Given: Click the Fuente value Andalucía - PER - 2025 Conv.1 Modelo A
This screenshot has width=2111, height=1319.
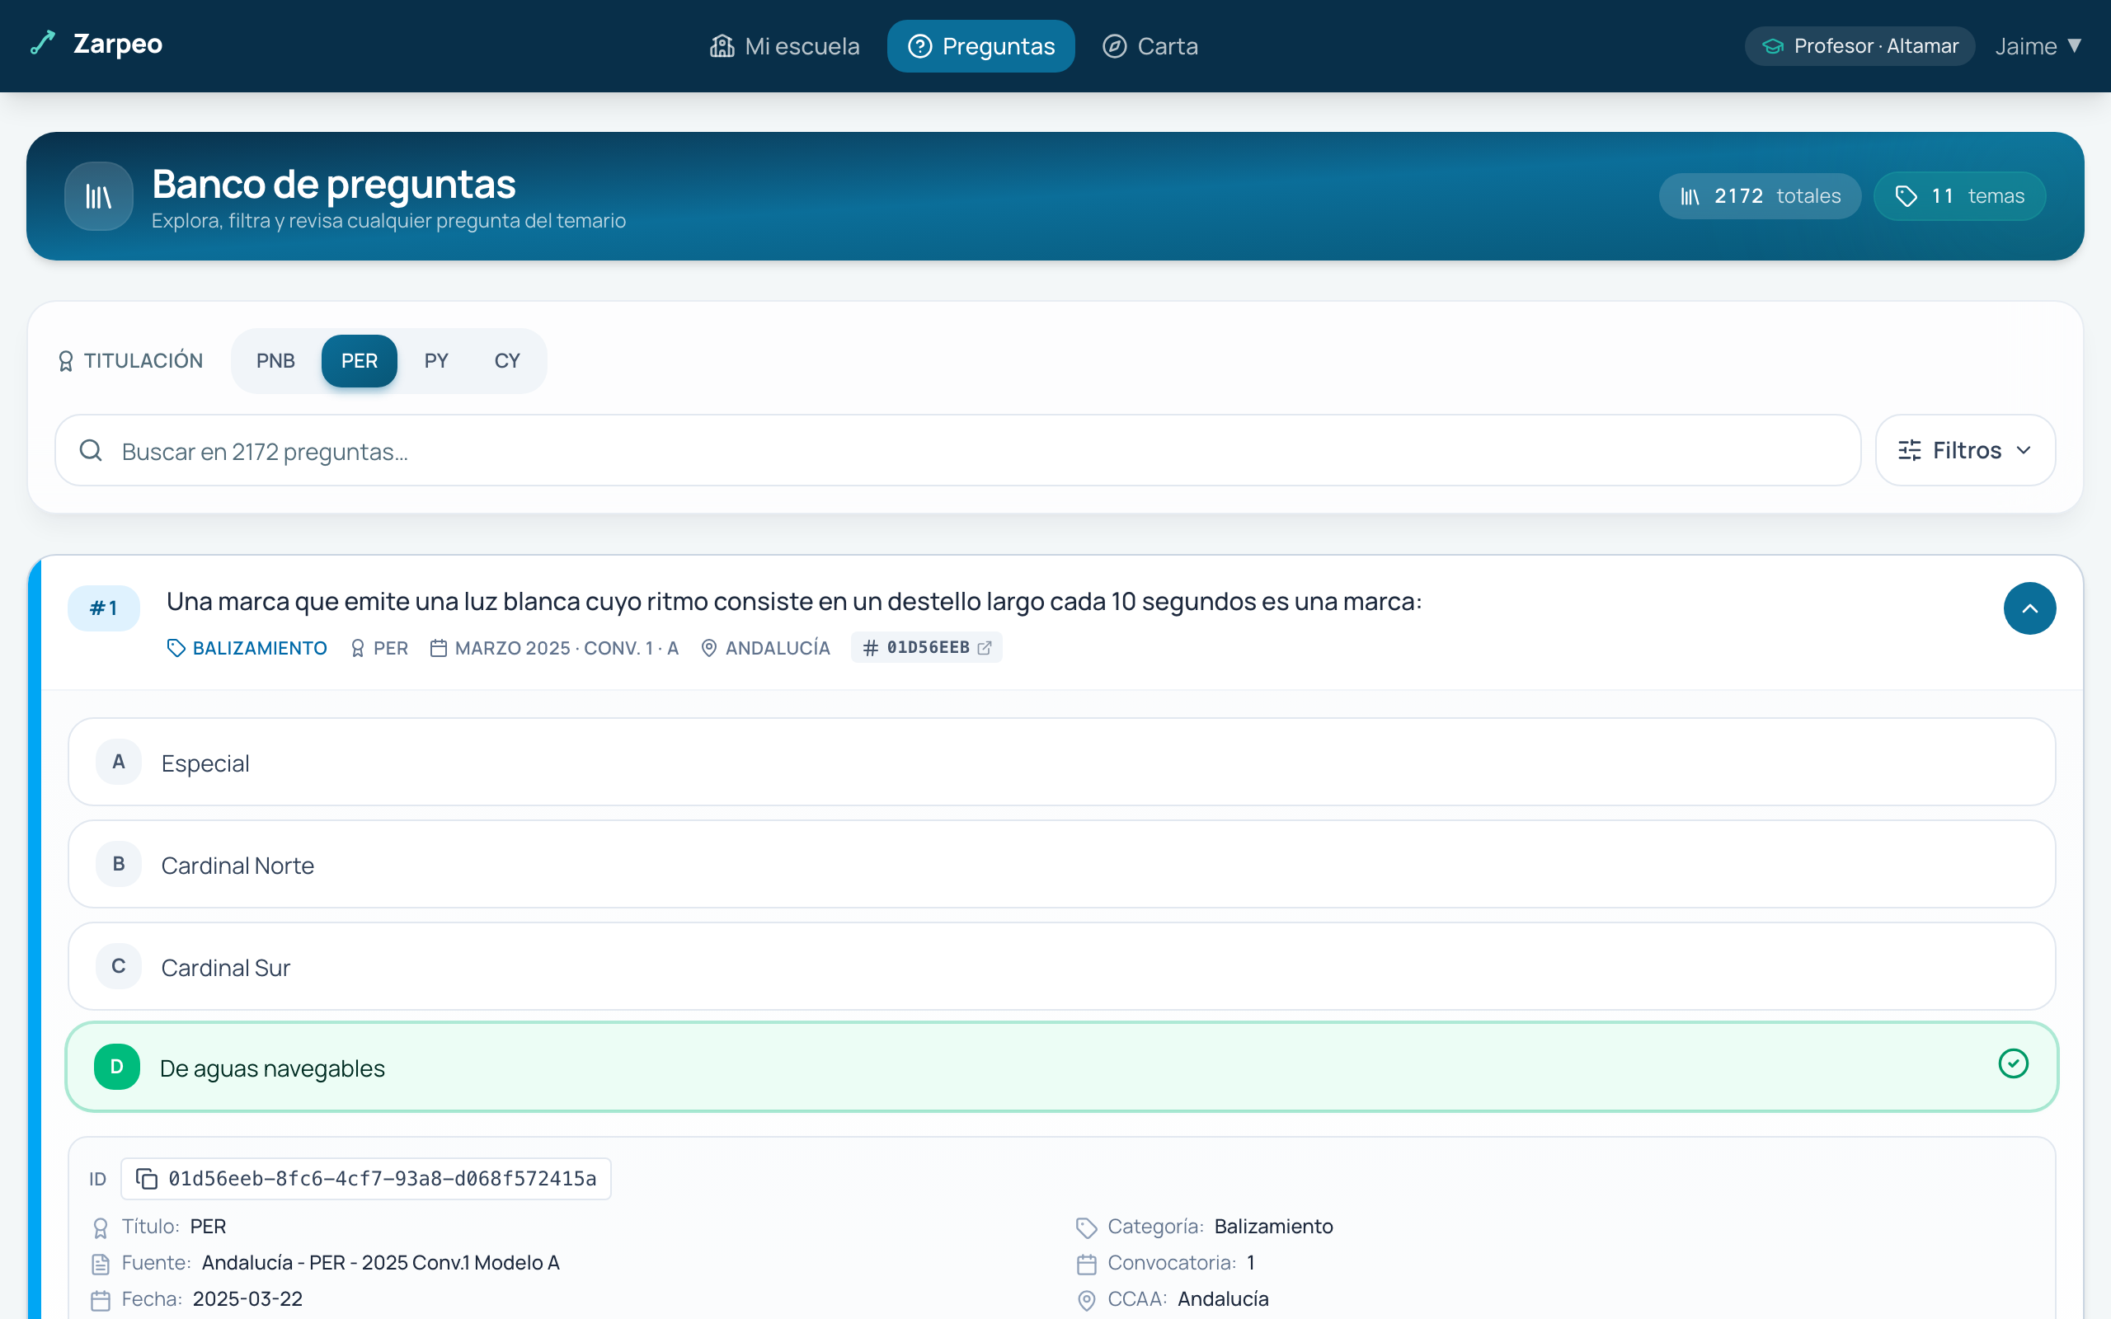Looking at the screenshot, I should (x=380, y=1262).
